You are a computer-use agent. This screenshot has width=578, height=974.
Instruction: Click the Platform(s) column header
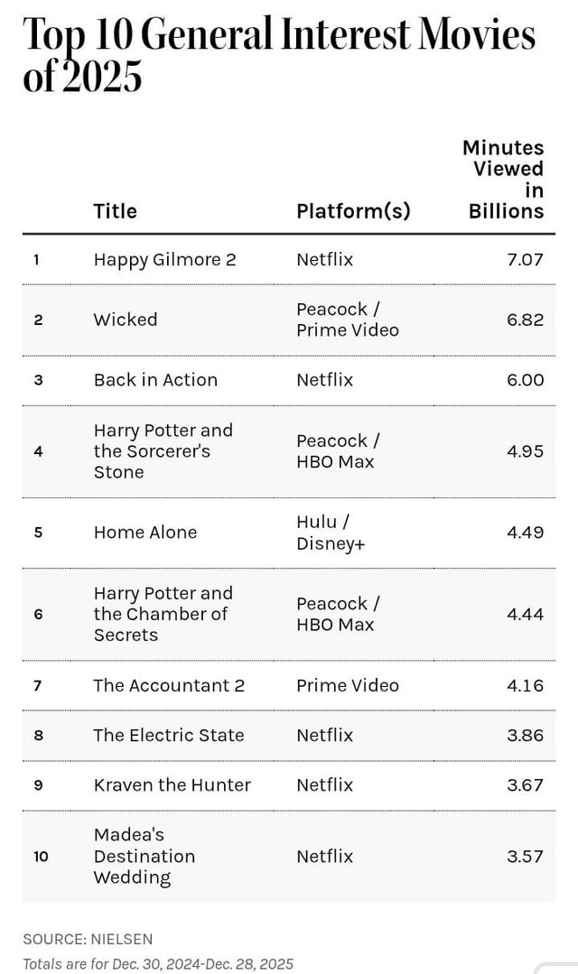(353, 211)
